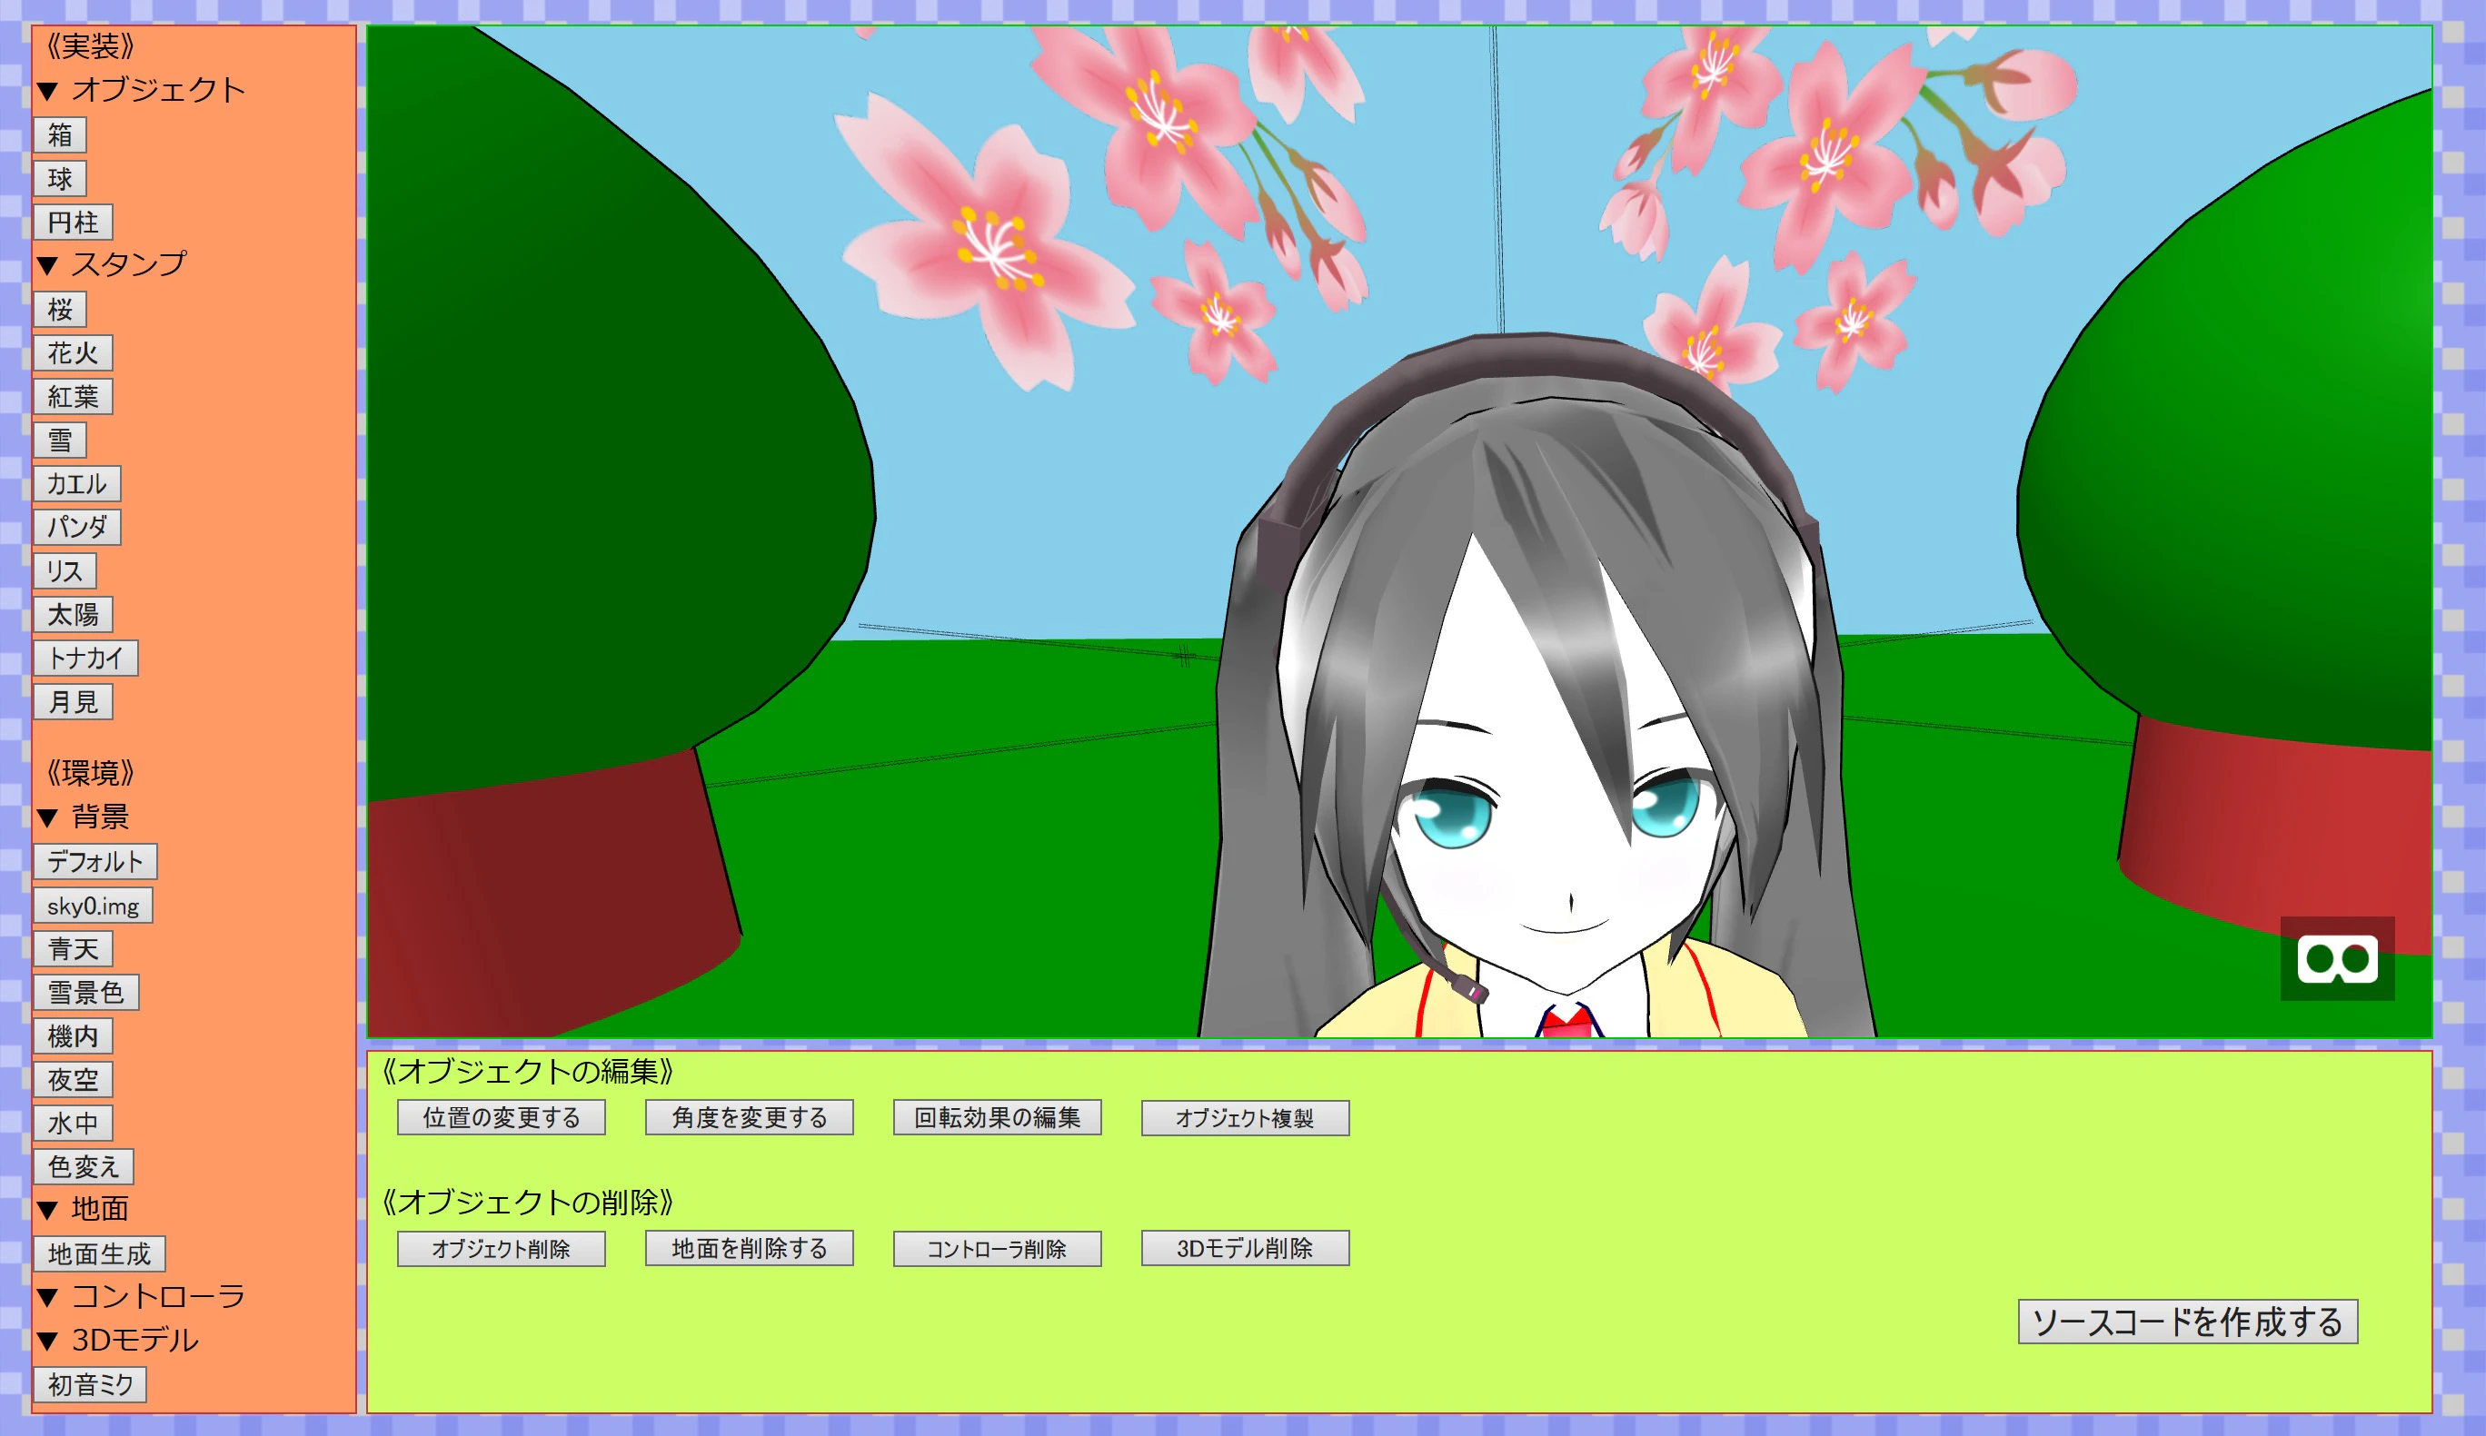Add a 球 object
The height and width of the screenshot is (1436, 2486).
[x=60, y=179]
